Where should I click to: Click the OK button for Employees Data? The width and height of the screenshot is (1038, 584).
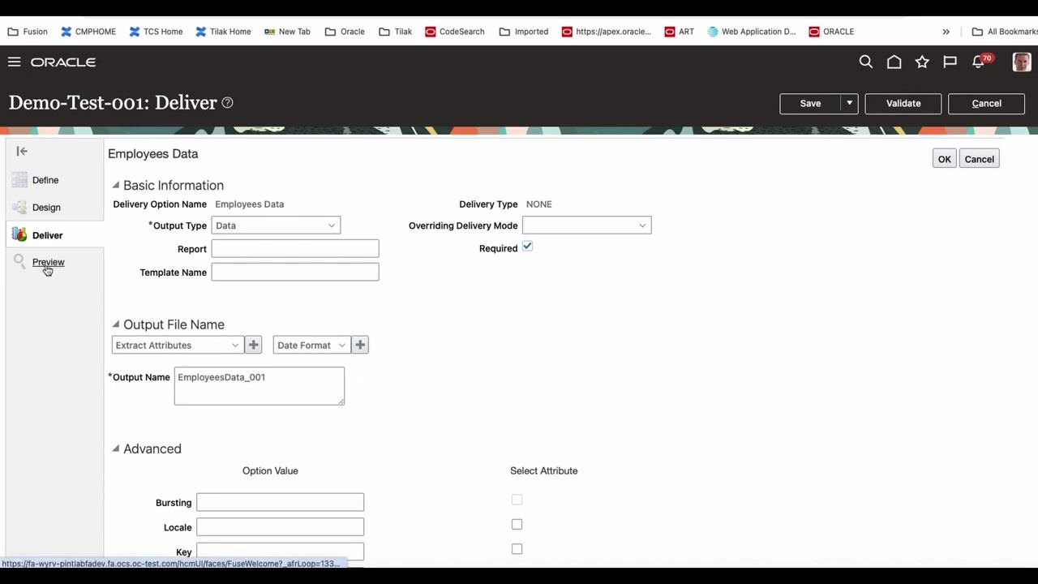point(945,159)
